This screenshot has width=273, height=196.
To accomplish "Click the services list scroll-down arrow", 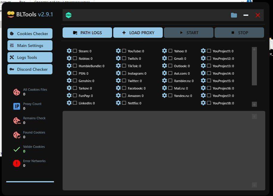I will (x=254, y=104).
